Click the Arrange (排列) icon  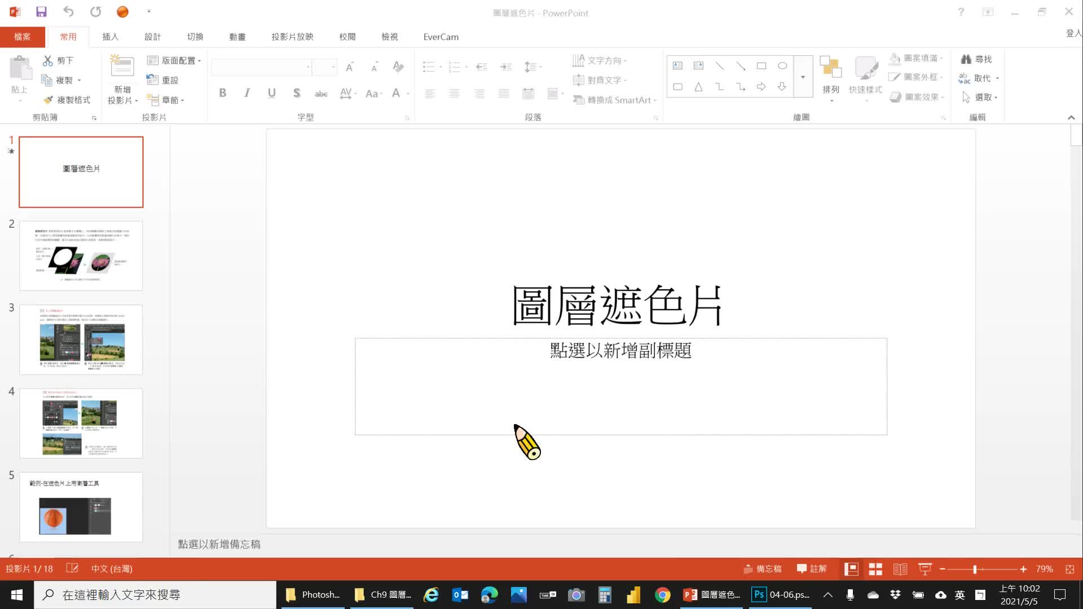(831, 67)
